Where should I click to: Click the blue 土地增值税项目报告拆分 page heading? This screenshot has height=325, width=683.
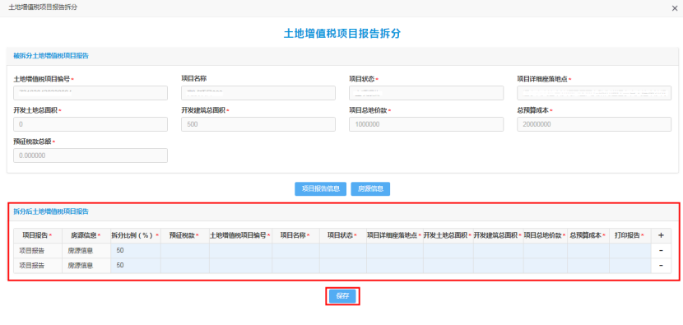pyautogui.click(x=342, y=34)
